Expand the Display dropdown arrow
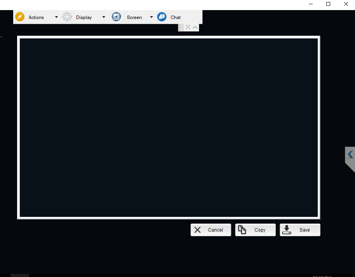This screenshot has height=277, width=355. pyautogui.click(x=104, y=17)
